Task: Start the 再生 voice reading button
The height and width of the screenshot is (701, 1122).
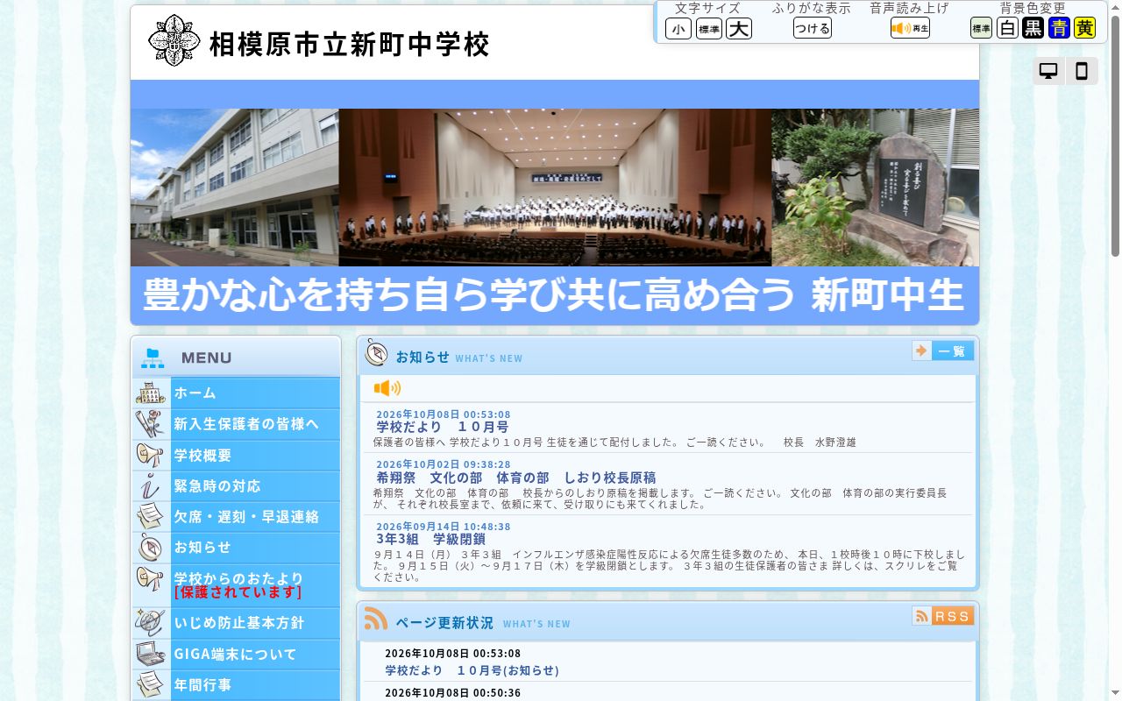Action: (x=910, y=28)
